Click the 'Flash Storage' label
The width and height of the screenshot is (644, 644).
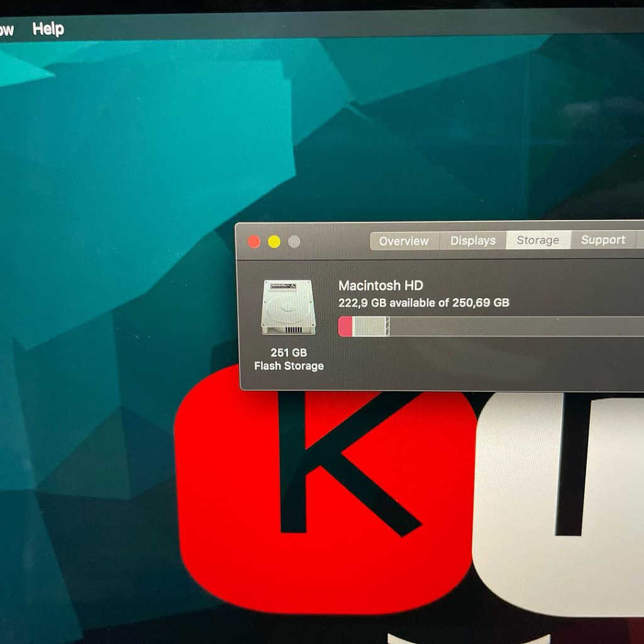point(289,366)
